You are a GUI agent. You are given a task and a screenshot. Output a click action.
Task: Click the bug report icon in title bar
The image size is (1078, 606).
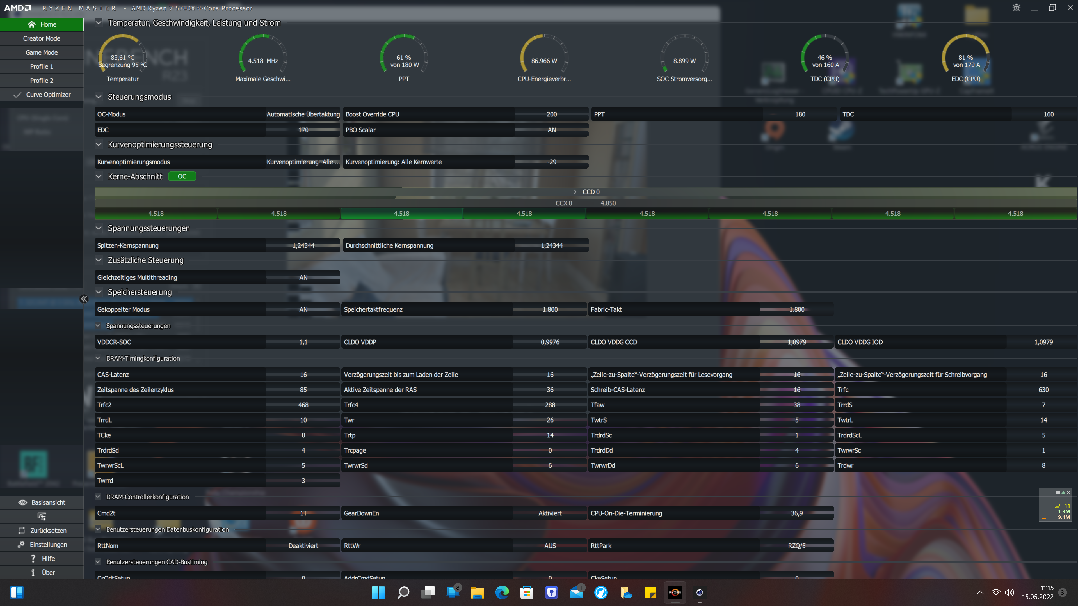click(1017, 8)
